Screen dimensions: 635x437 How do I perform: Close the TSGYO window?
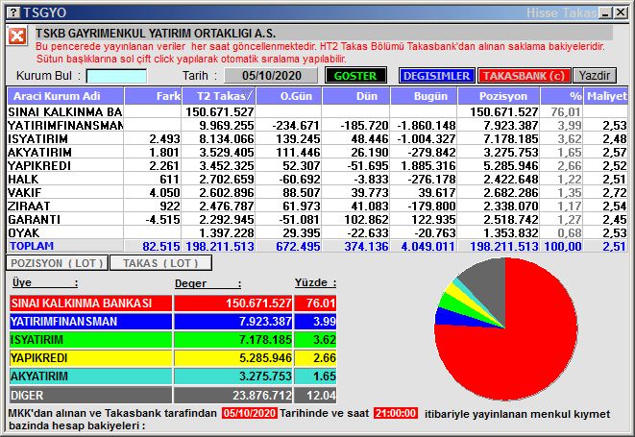tap(620, 12)
